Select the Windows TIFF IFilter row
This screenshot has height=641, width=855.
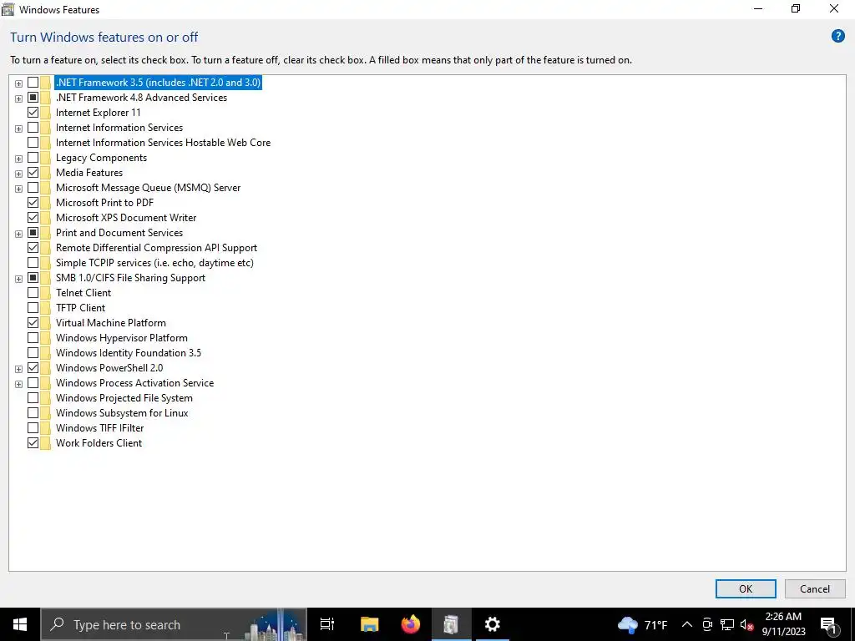coord(100,428)
